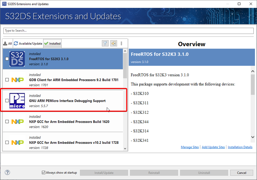Click the extension list scrollbar thumb
The image size is (257, 180).
(x=125, y=66)
